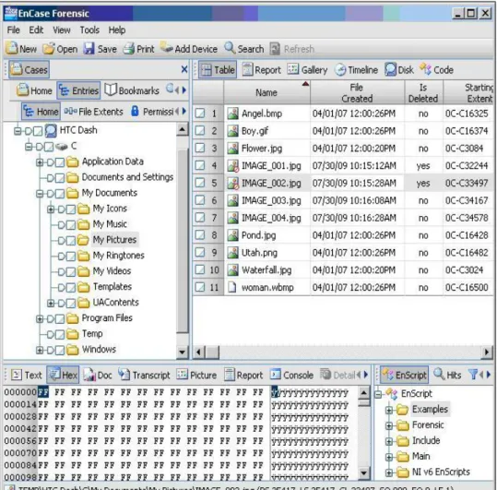This screenshot has width=497, height=490.
Task: Expand the Forensic EnScript folder
Action: 389,425
